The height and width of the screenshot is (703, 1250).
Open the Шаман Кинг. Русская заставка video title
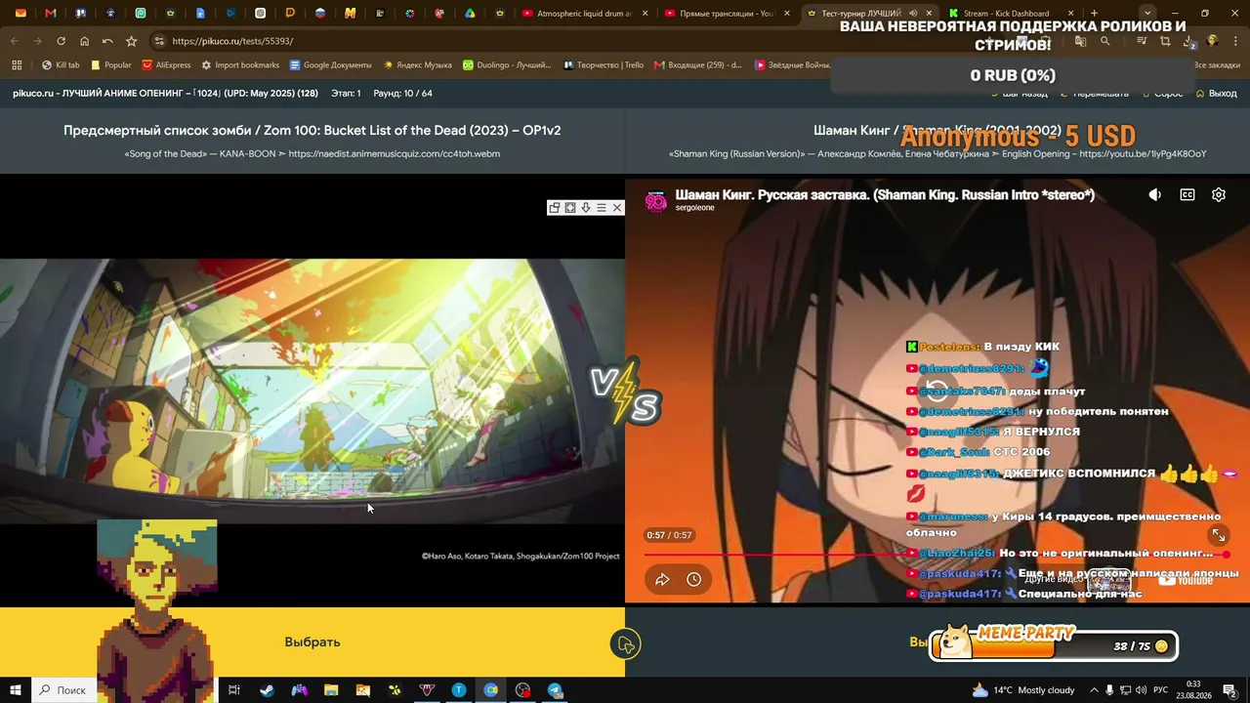[x=885, y=195]
